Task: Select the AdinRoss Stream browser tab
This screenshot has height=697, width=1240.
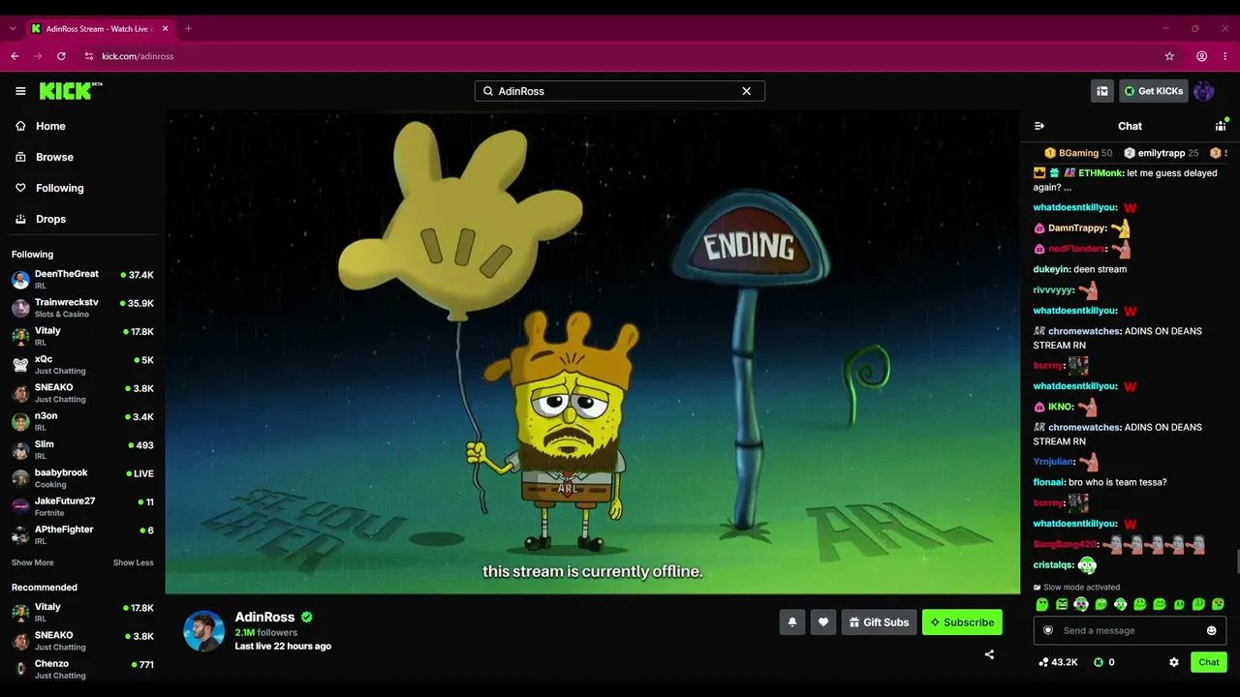Action: click(x=100, y=29)
